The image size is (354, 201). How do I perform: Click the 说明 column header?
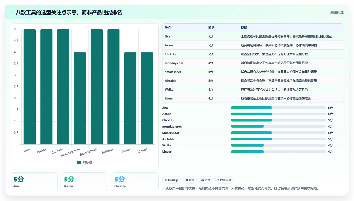pyautogui.click(x=244, y=28)
